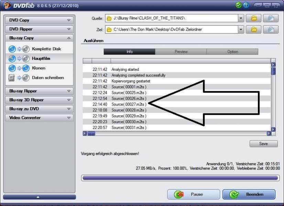Screen dimensions: 284x206
Task: Collapse the Blu-ray Copy section
Action: tap(39, 38)
